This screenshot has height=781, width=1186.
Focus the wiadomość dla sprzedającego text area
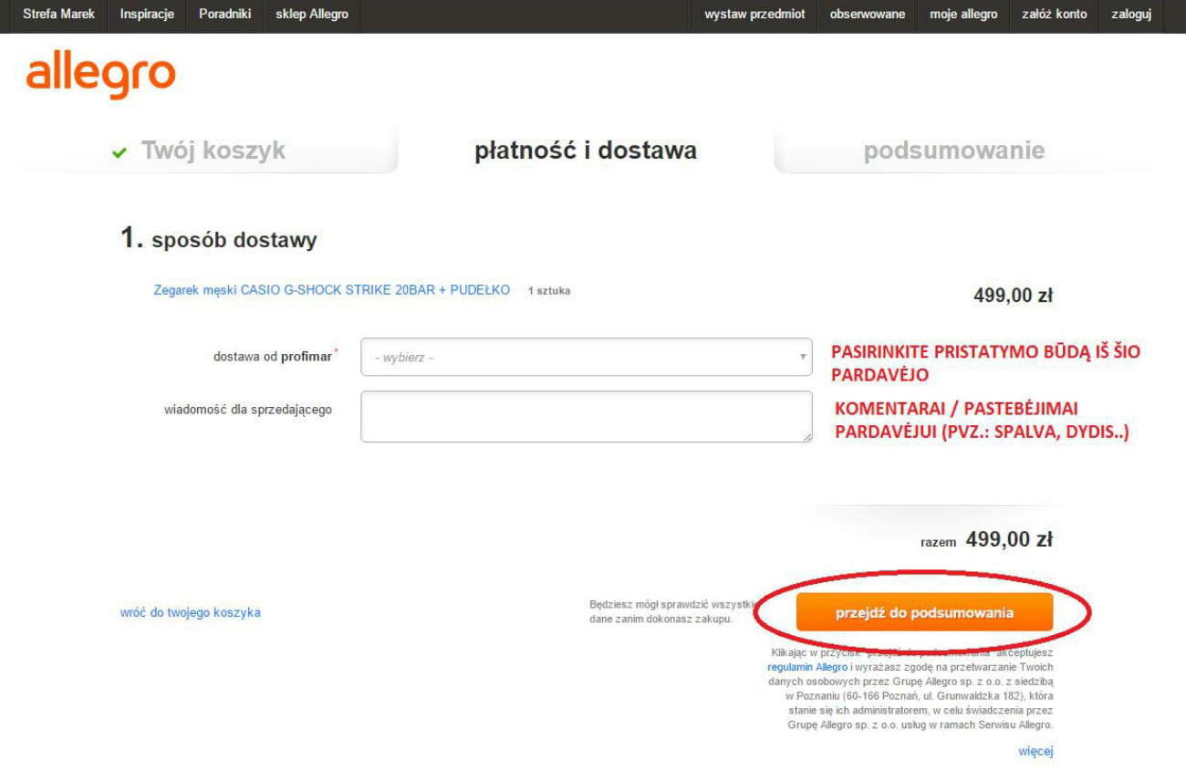coord(587,417)
